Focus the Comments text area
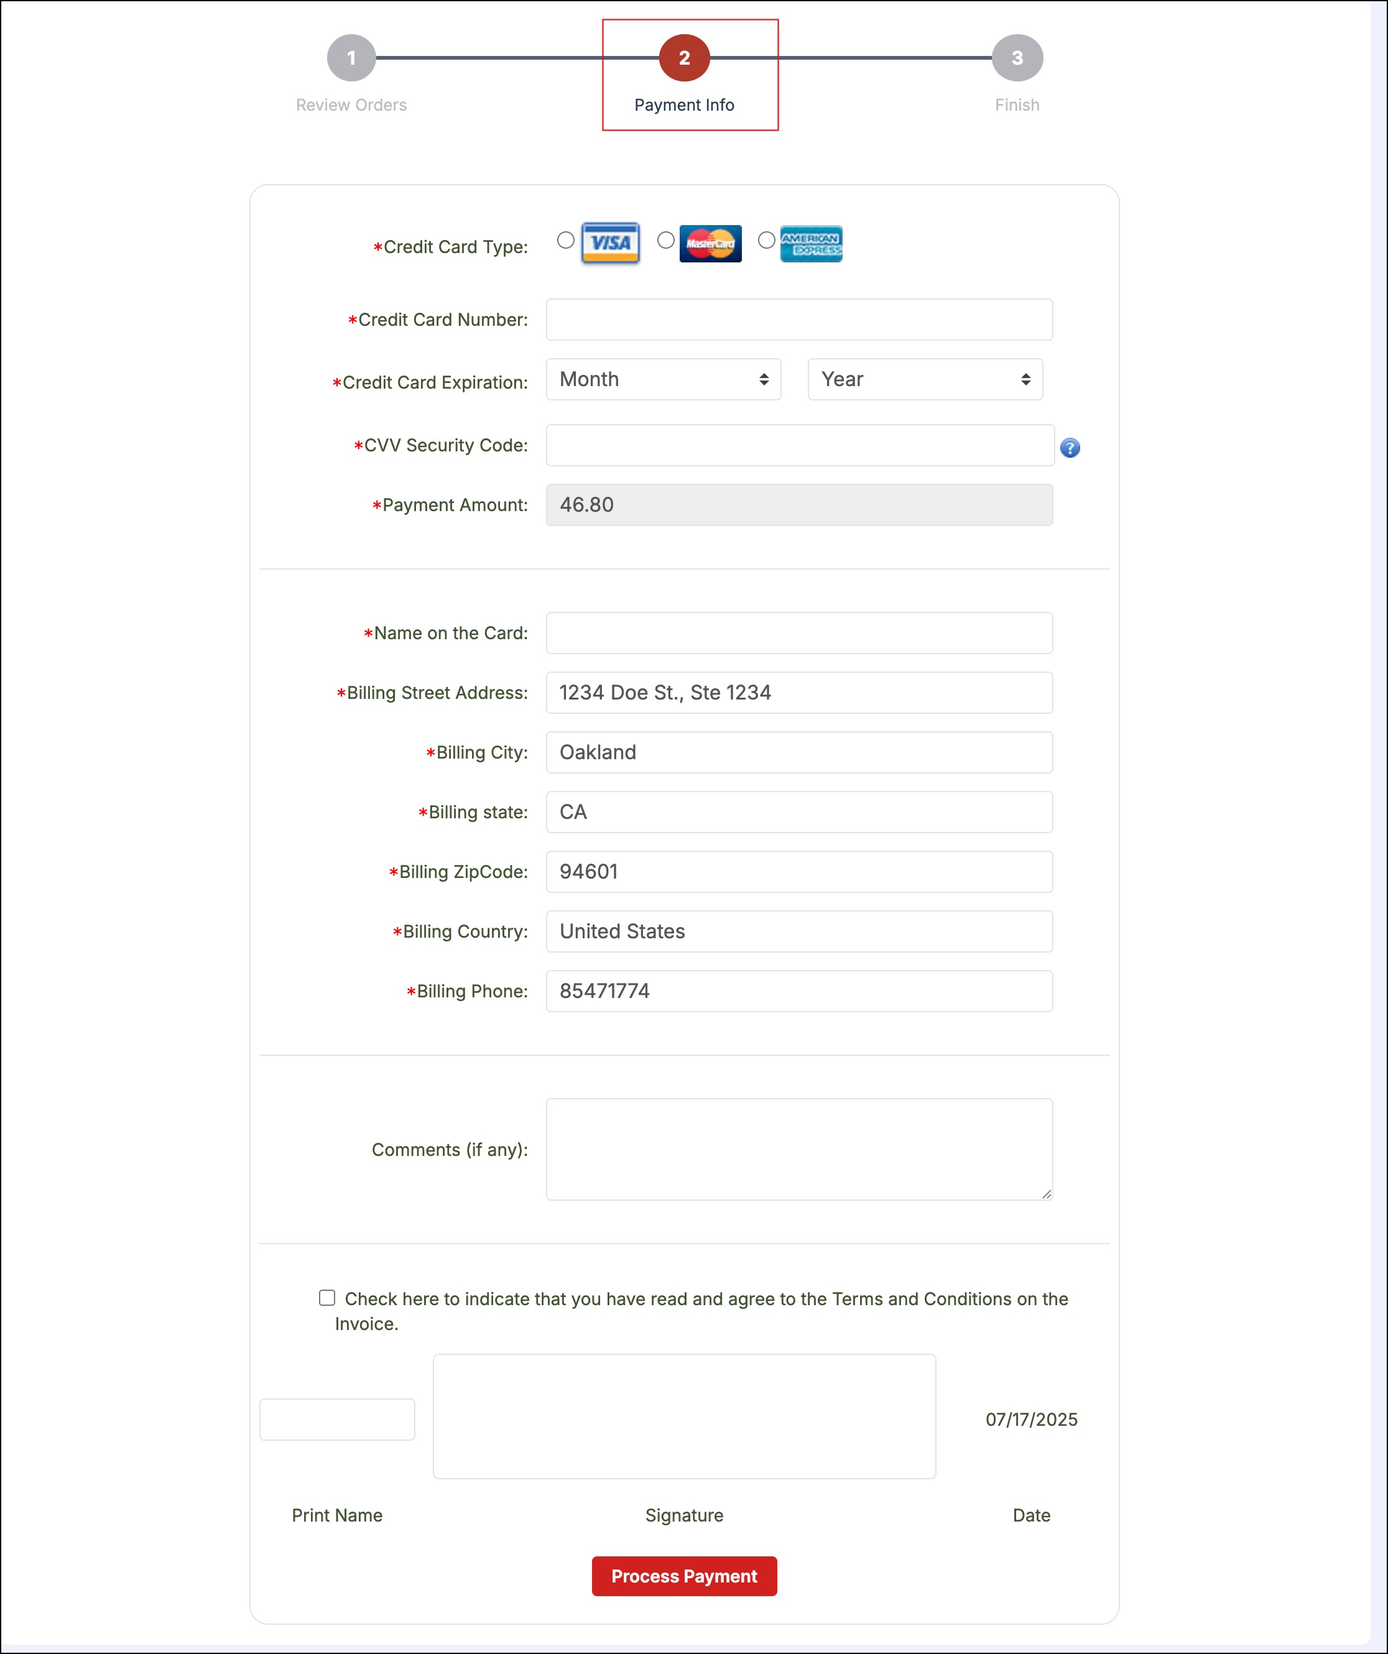 click(800, 1149)
